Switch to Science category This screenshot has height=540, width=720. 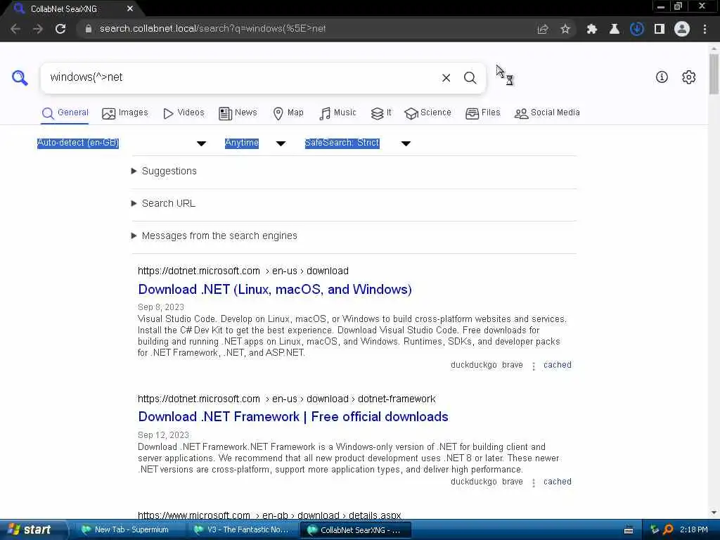(x=427, y=113)
